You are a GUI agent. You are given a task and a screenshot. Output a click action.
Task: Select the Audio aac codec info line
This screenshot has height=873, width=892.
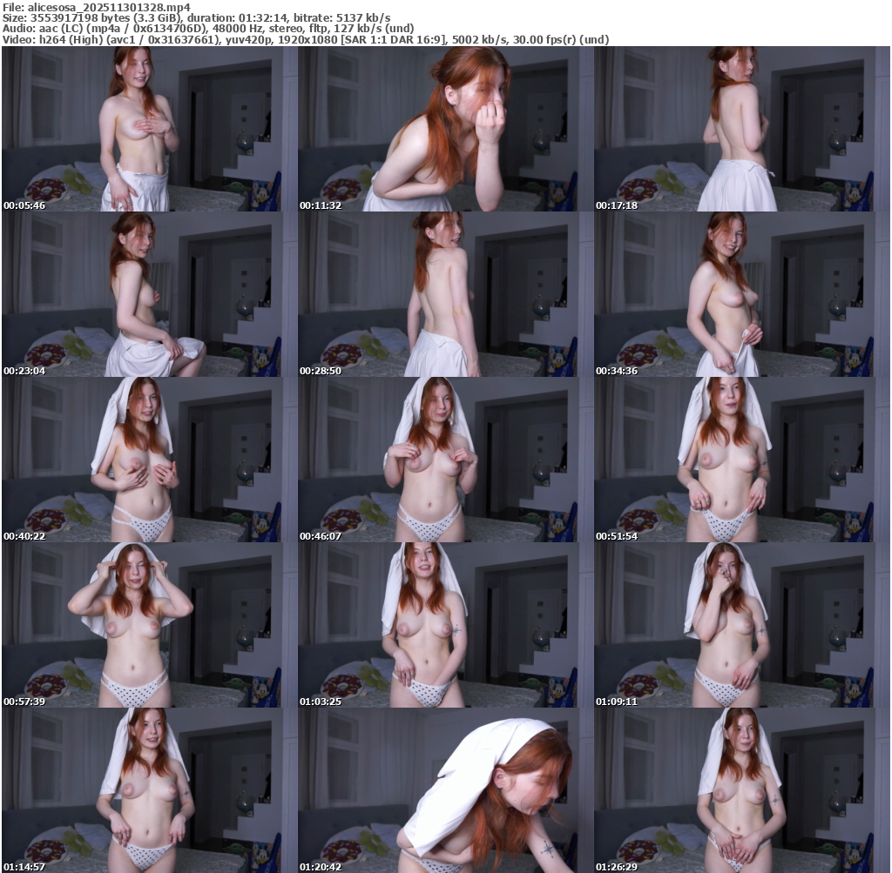pyautogui.click(x=208, y=29)
